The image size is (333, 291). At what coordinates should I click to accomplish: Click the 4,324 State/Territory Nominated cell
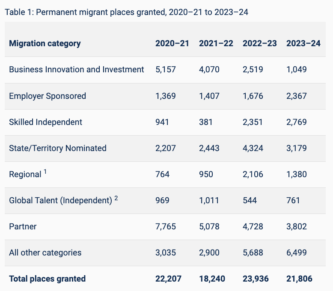[253, 148]
